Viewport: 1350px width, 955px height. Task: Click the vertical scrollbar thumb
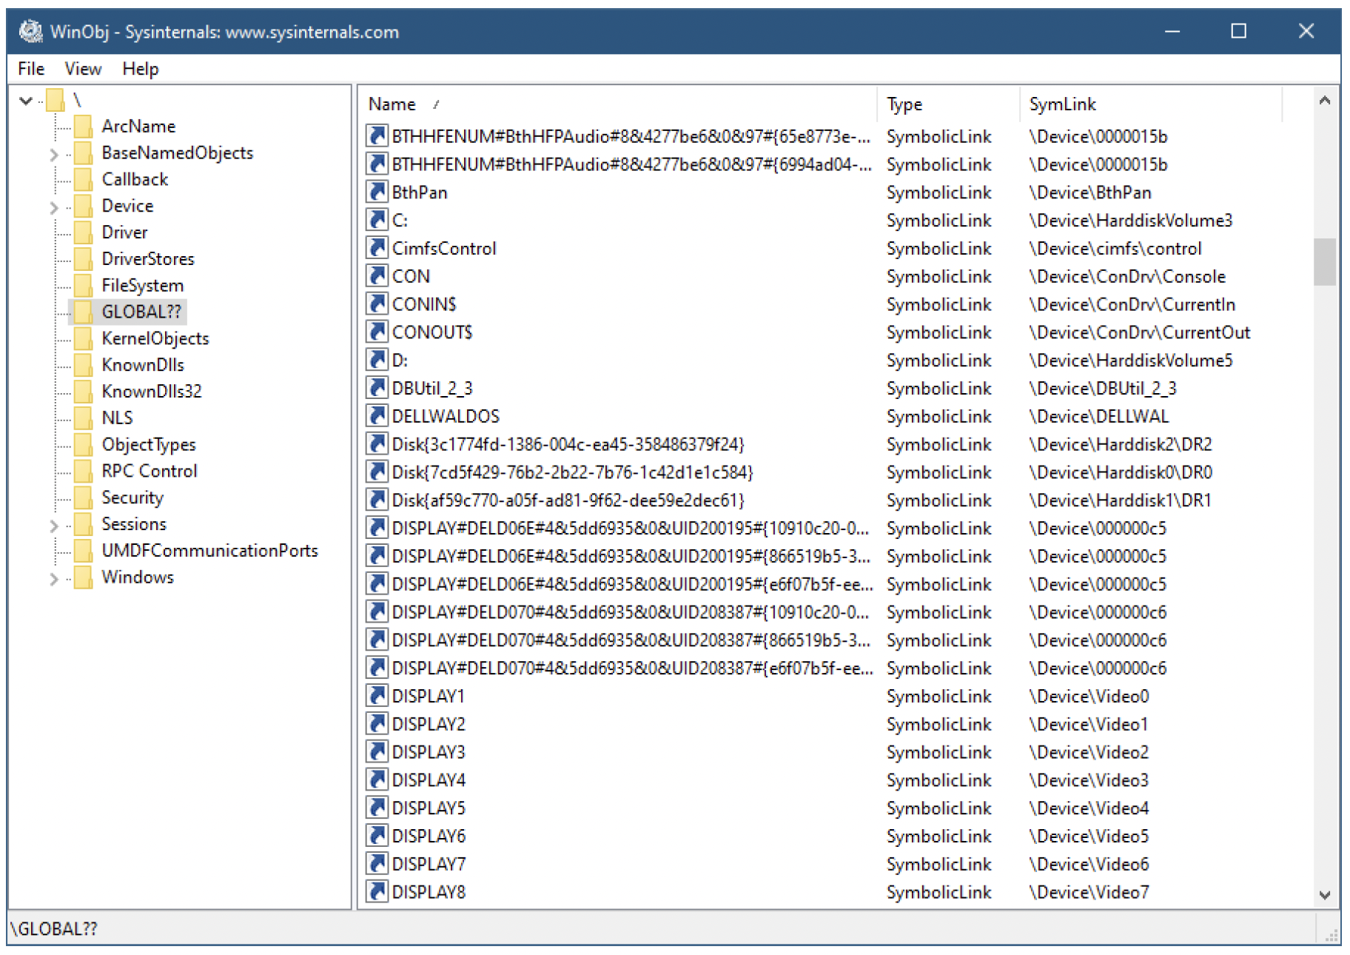coord(1324,261)
